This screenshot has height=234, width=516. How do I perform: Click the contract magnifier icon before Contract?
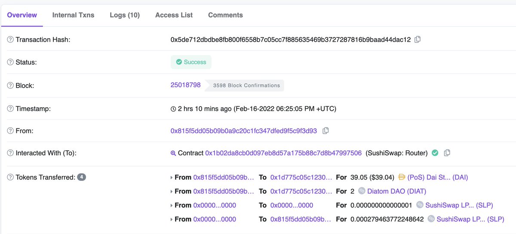pyautogui.click(x=173, y=153)
